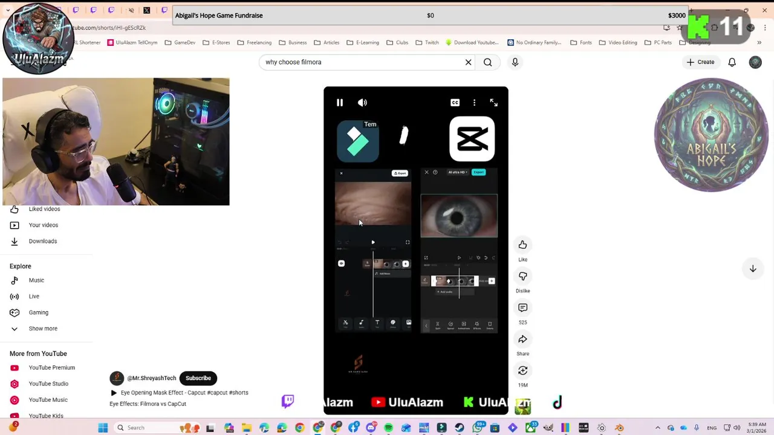
Task: Clear the YouTube search box text
Action: pyautogui.click(x=468, y=62)
